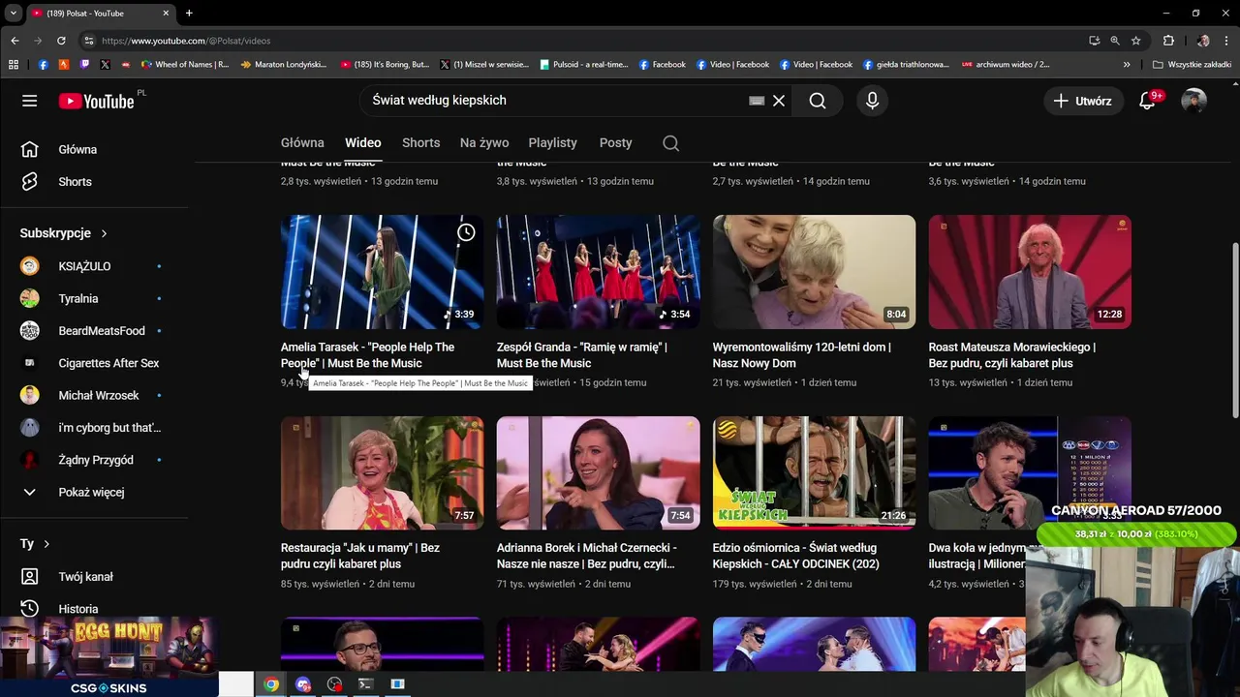This screenshot has width=1240, height=697.
Task: Open the zoom magnifier icon in address bar
Action: [1115, 41]
